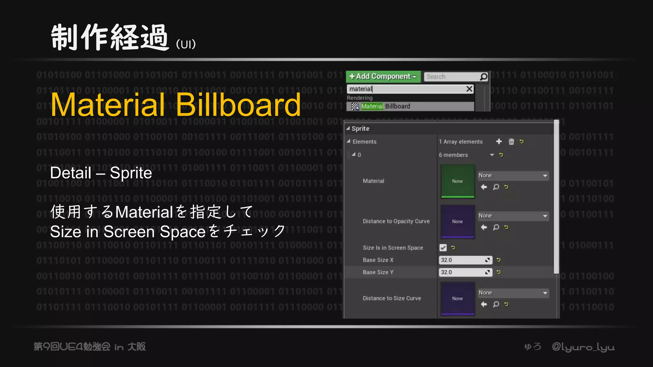
Task: Click the 'Rendering' category label
Action: [x=360, y=98]
